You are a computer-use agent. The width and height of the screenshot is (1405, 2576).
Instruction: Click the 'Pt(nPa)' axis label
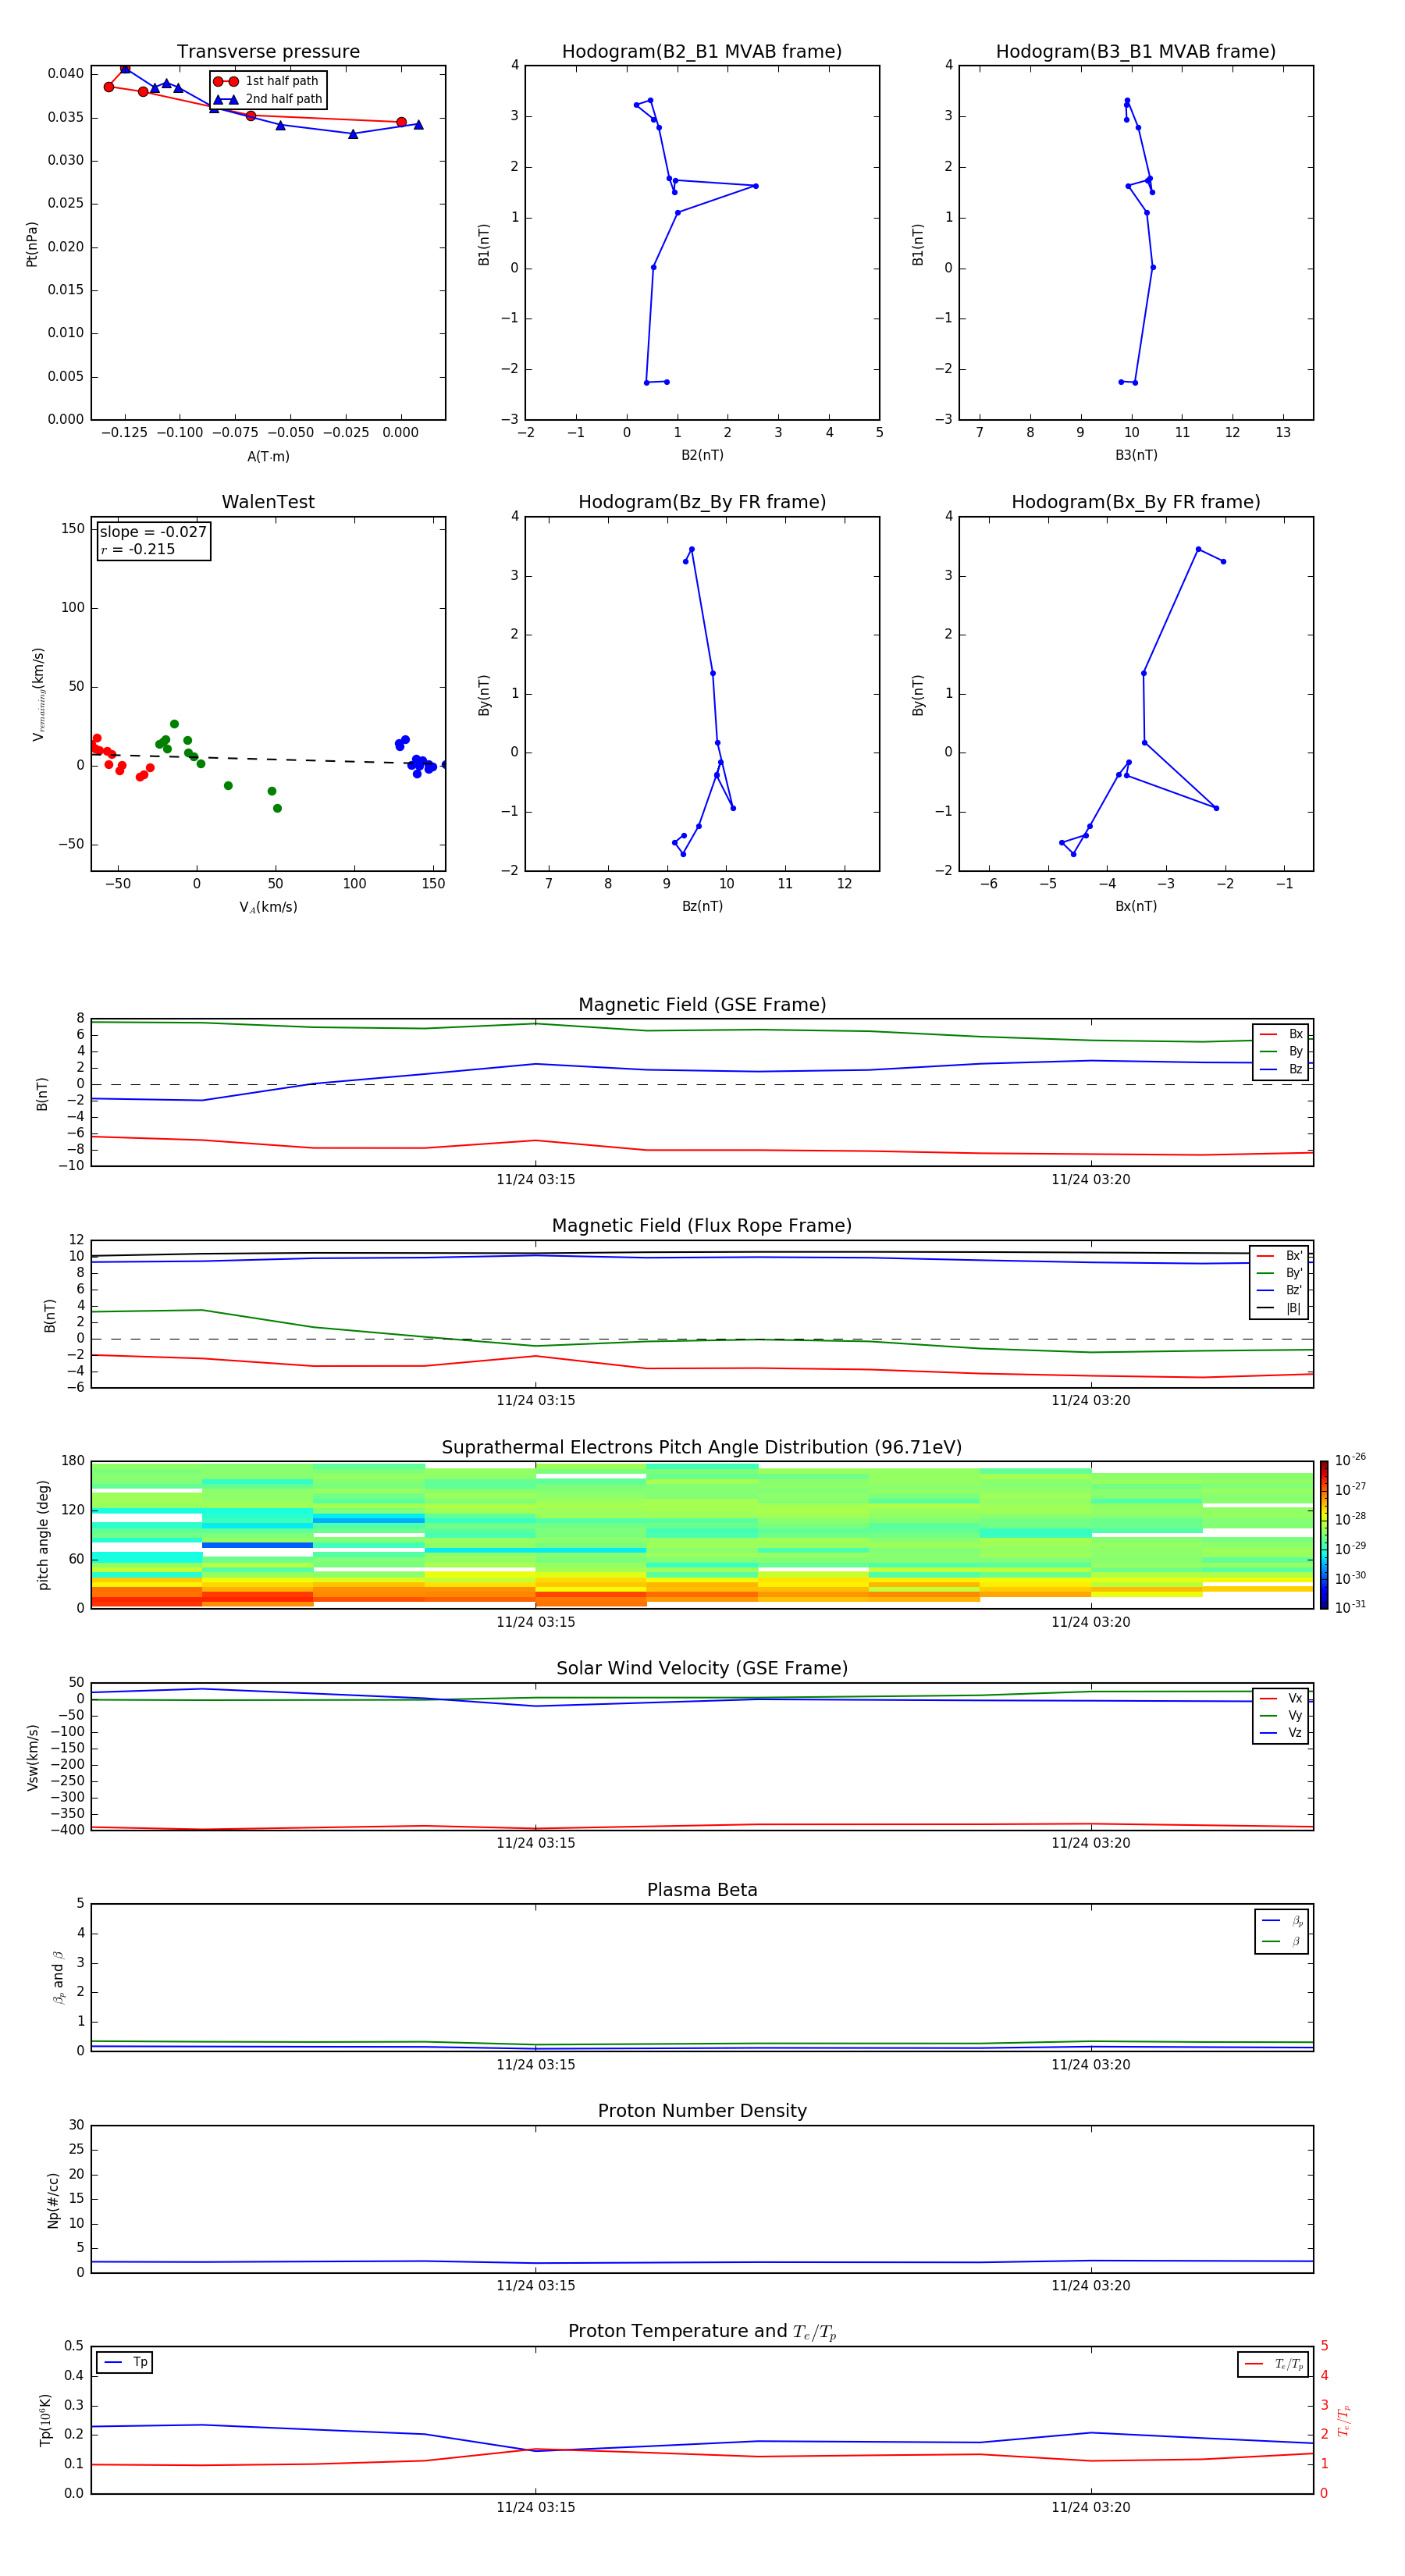click(32, 244)
